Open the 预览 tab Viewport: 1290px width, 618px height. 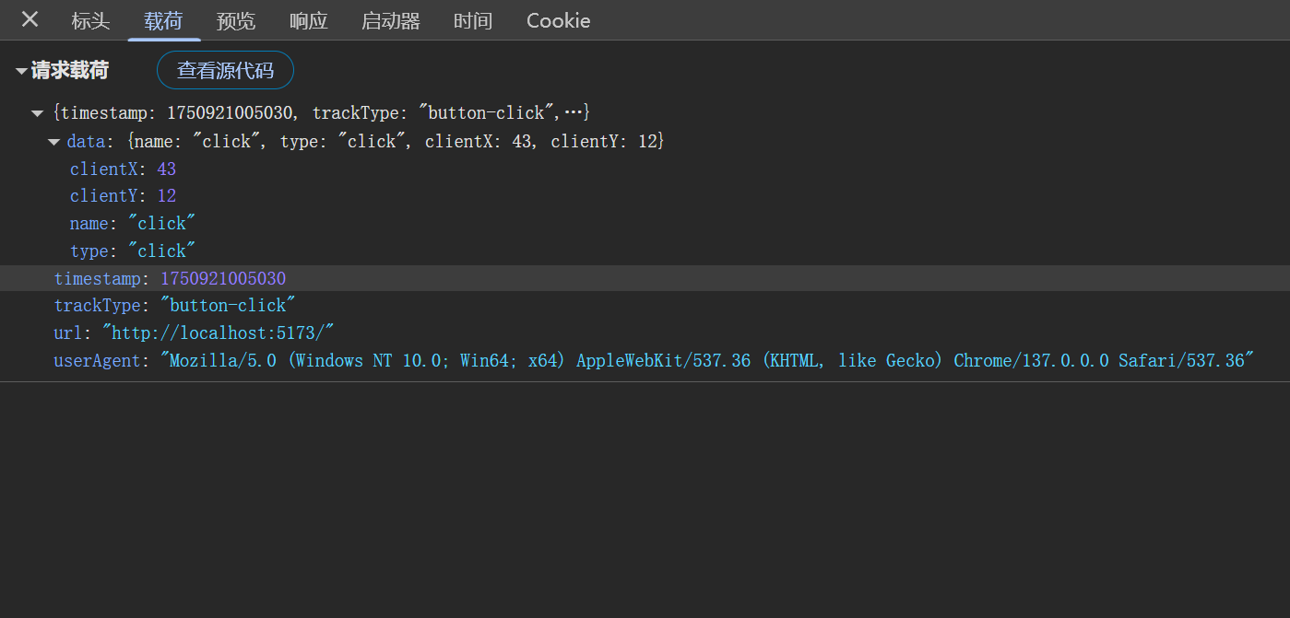tap(236, 21)
